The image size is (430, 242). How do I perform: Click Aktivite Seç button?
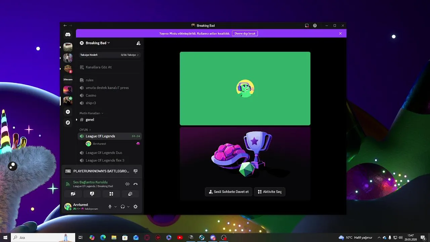coord(270,192)
